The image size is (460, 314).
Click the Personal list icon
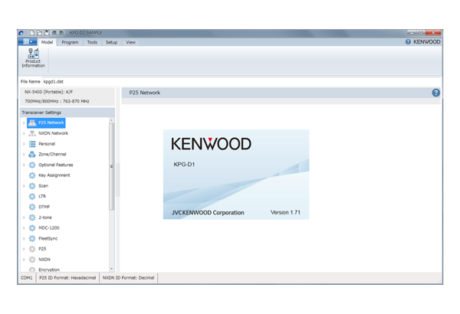32,144
